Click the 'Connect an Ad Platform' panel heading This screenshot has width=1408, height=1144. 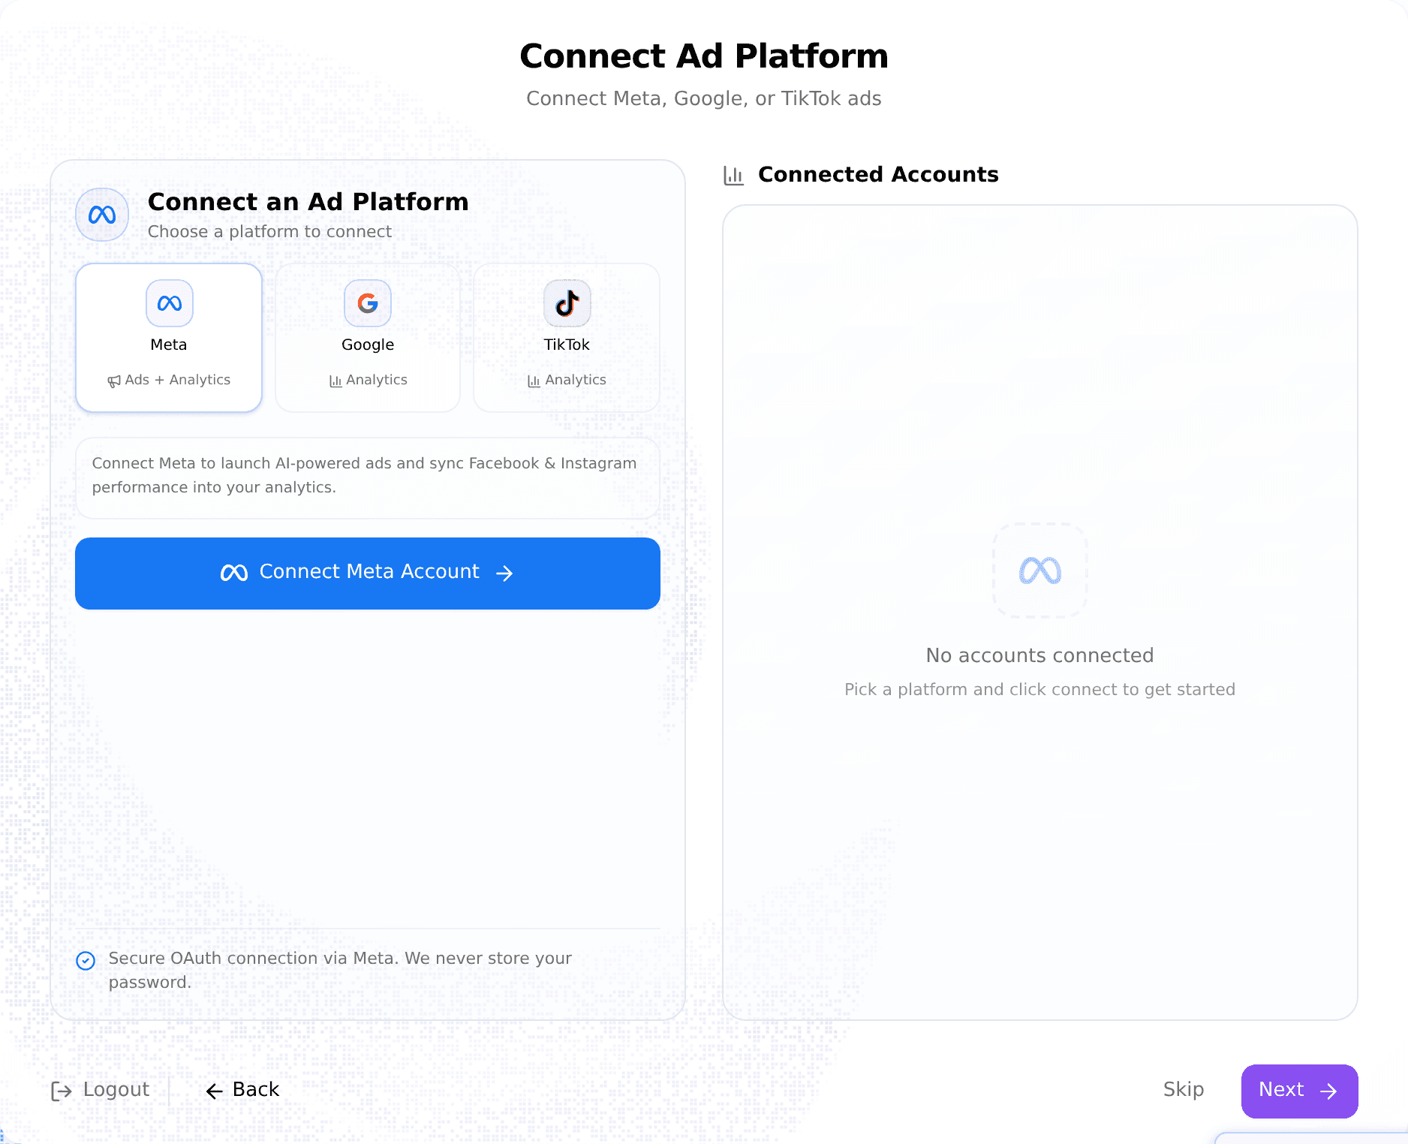[308, 202]
